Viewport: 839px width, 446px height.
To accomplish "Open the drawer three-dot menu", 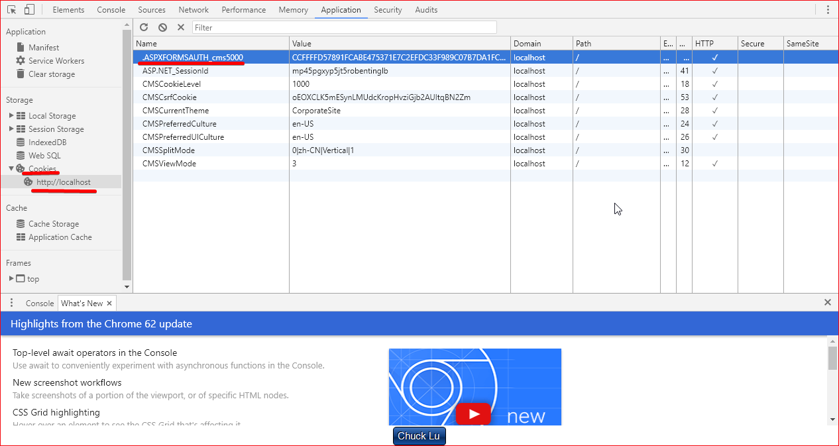I will coord(12,303).
